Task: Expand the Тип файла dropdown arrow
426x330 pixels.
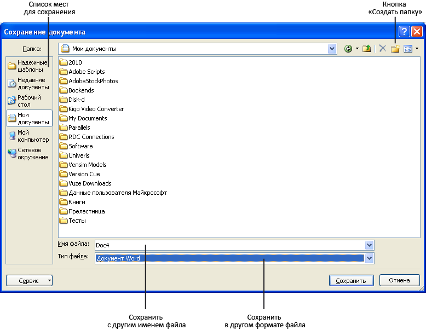Action: point(369,258)
